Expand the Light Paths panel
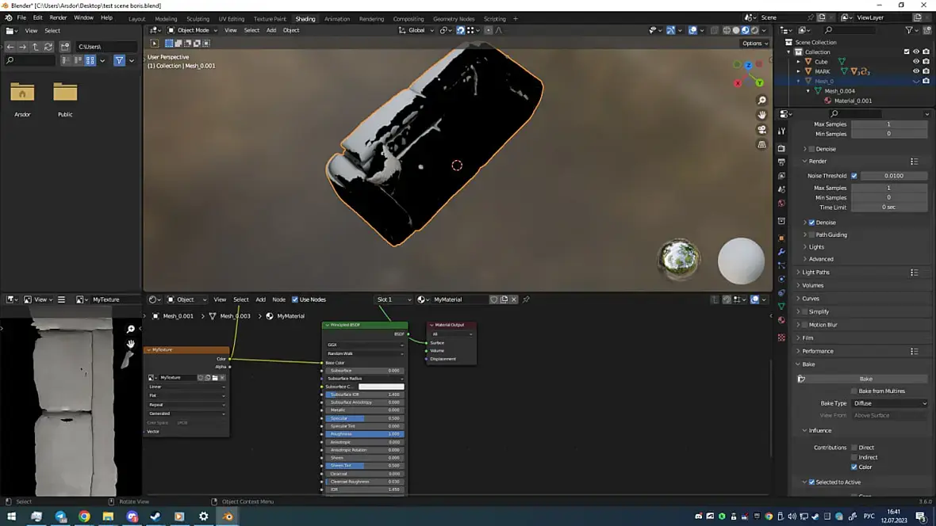 pyautogui.click(x=816, y=273)
